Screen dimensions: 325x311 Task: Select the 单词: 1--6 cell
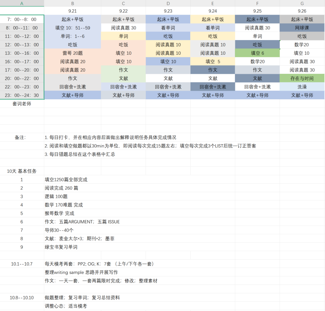tap(72, 36)
